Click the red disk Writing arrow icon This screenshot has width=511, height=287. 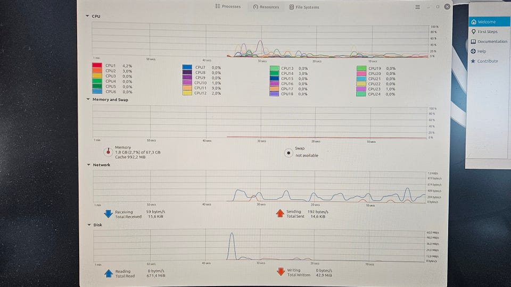point(281,272)
